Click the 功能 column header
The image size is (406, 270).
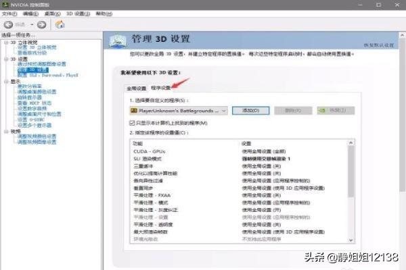pyautogui.click(x=137, y=143)
